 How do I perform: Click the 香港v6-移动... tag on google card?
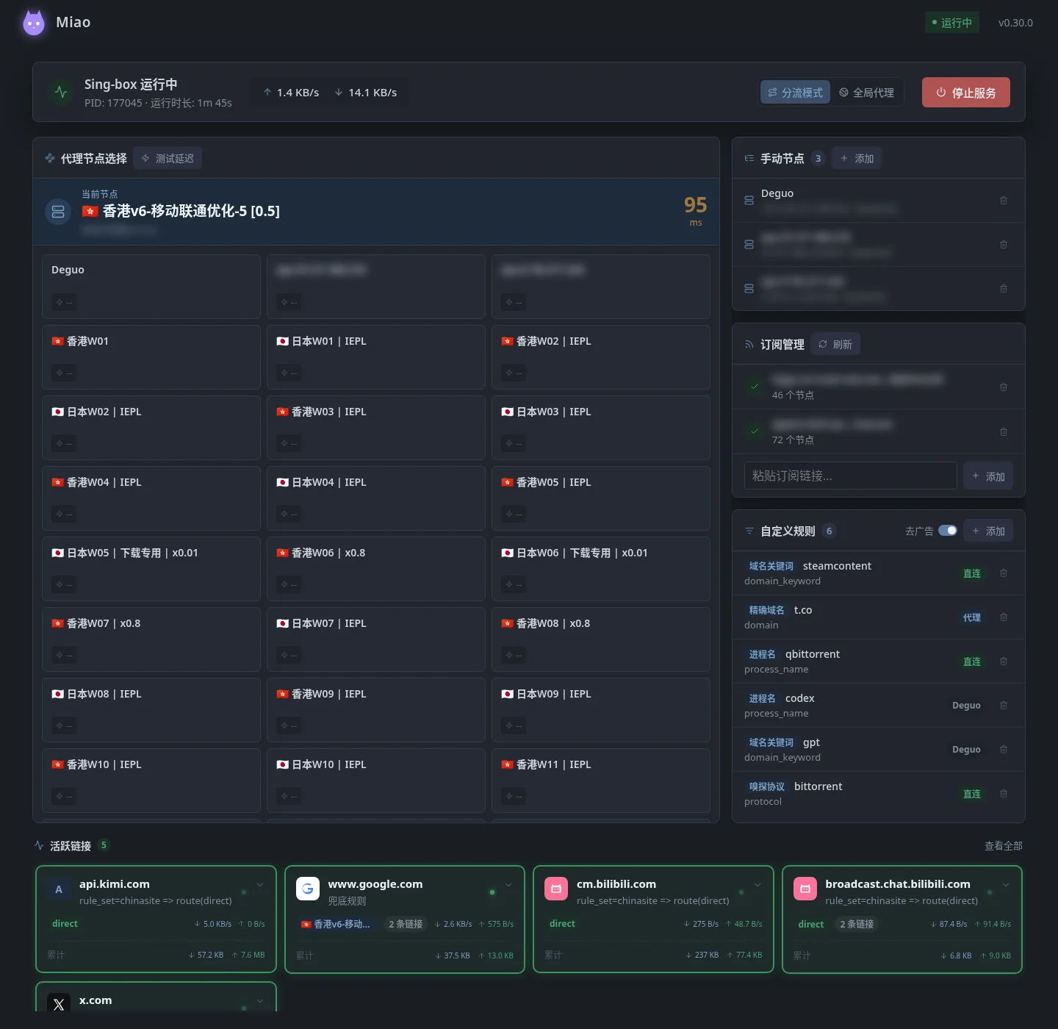pos(337,924)
